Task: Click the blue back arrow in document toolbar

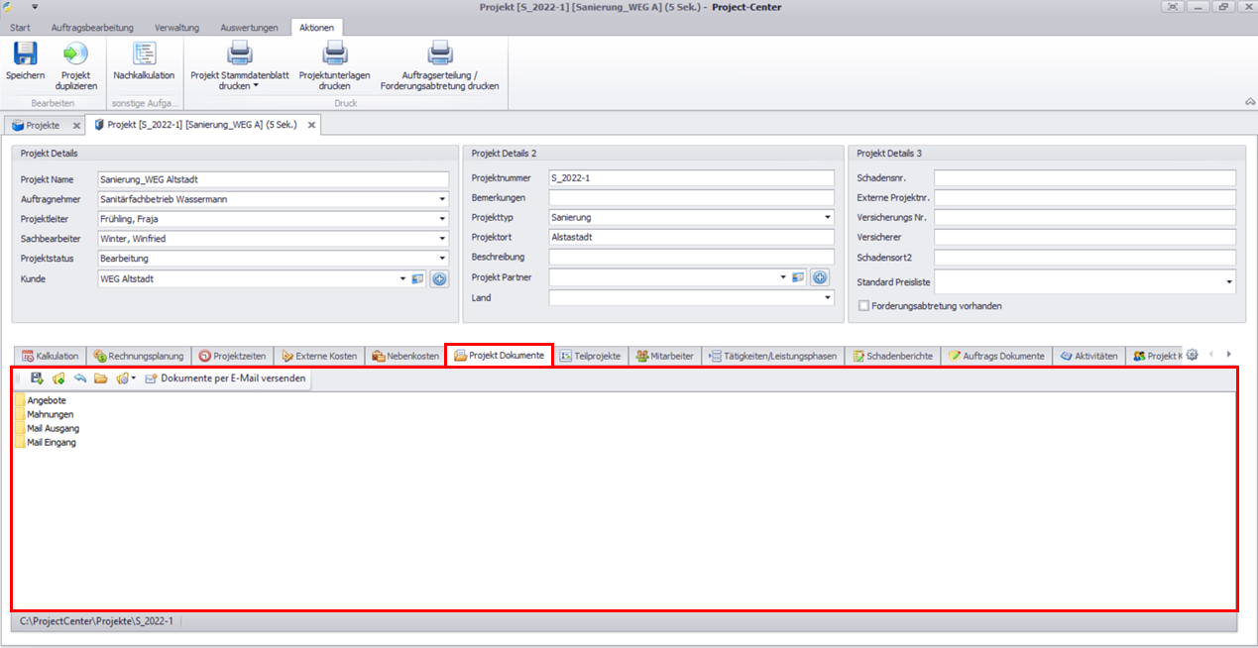Action: [80, 378]
